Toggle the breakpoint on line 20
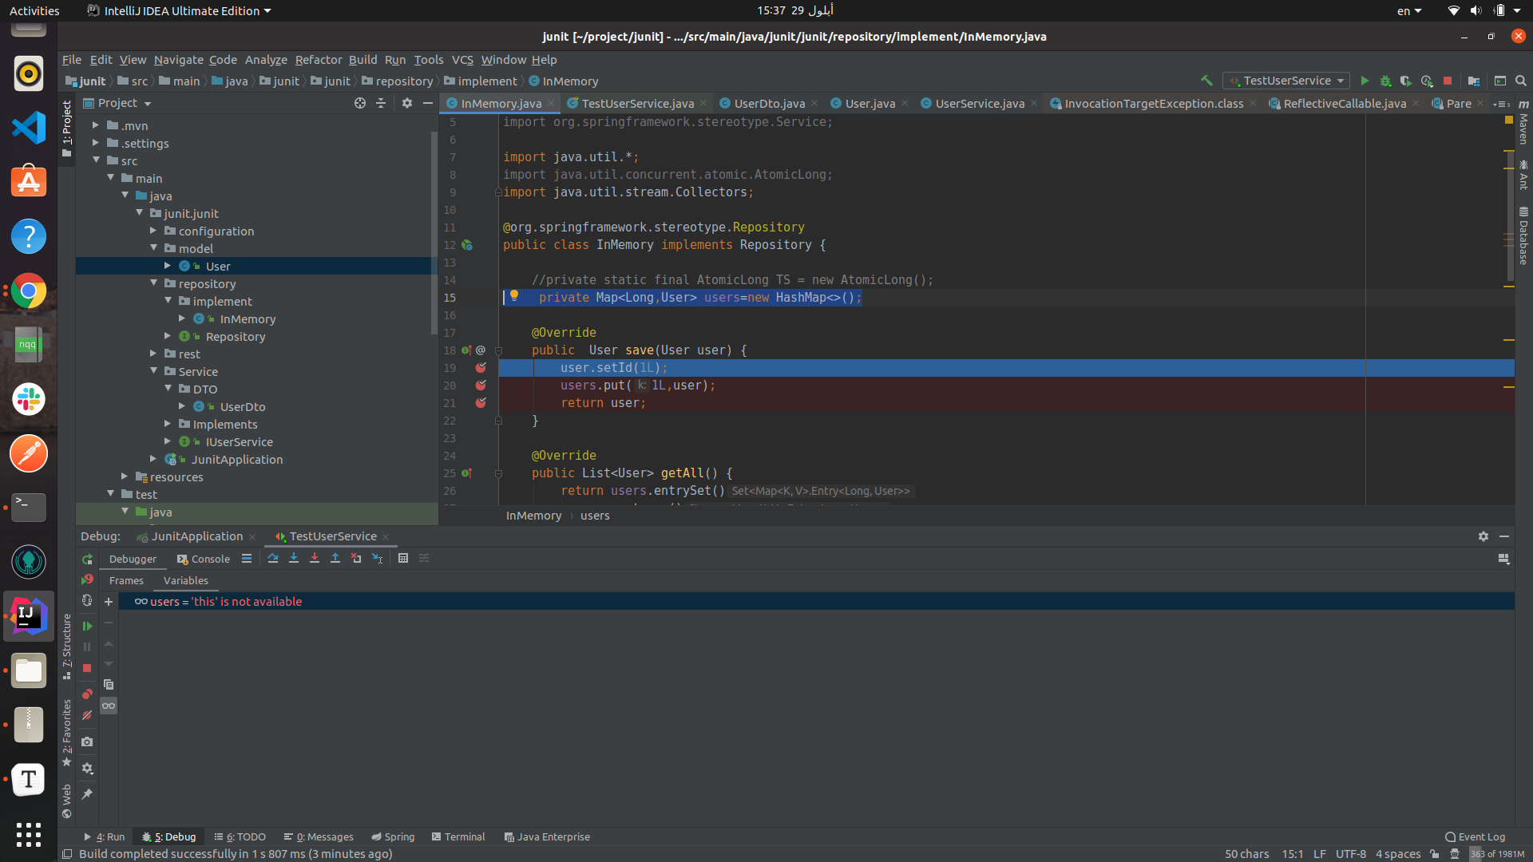The image size is (1533, 862). (480, 386)
